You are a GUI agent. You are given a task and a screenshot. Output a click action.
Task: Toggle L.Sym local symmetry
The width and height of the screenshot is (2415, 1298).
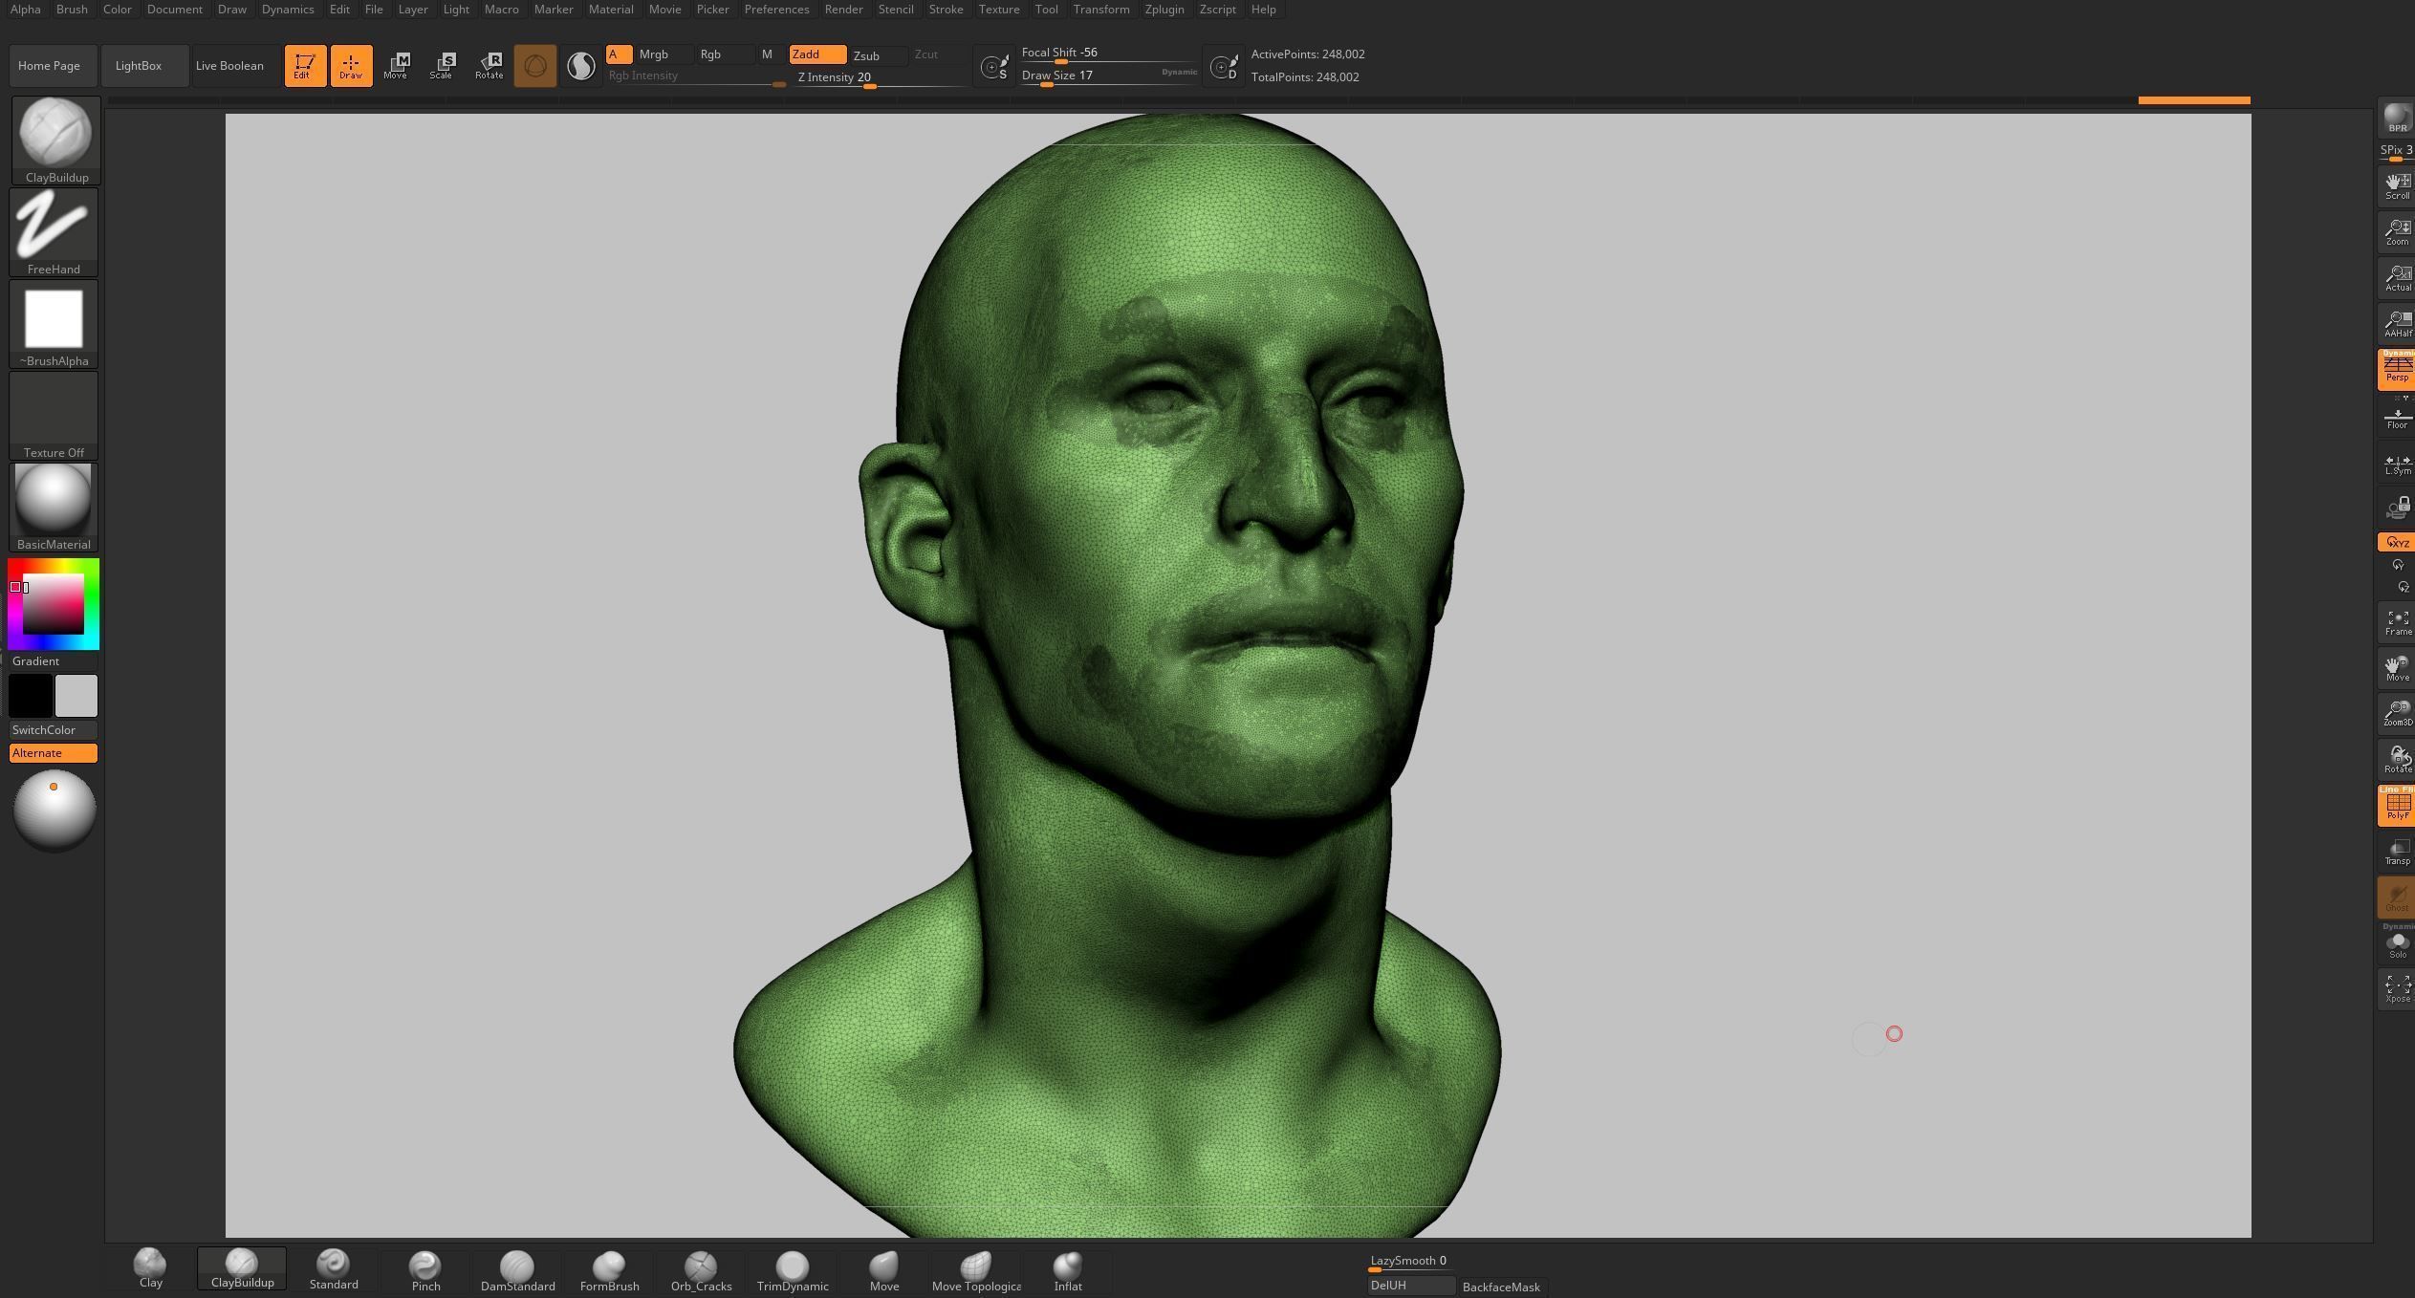pos(2397,464)
